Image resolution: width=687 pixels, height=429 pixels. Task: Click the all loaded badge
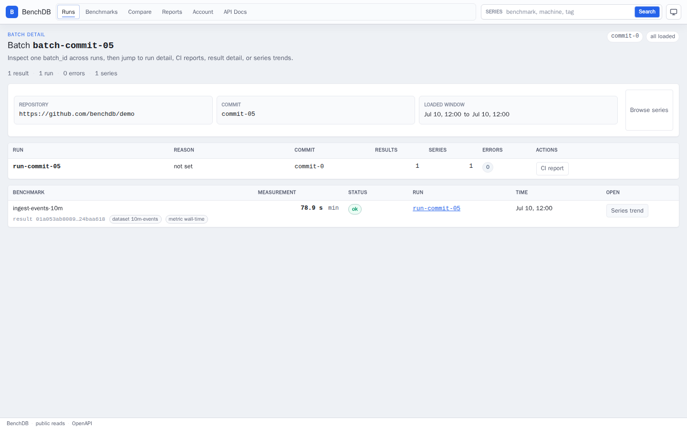click(663, 36)
